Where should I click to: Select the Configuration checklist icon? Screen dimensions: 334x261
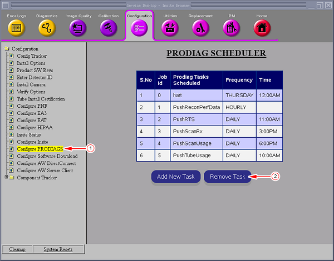pyautogui.click(x=139, y=28)
